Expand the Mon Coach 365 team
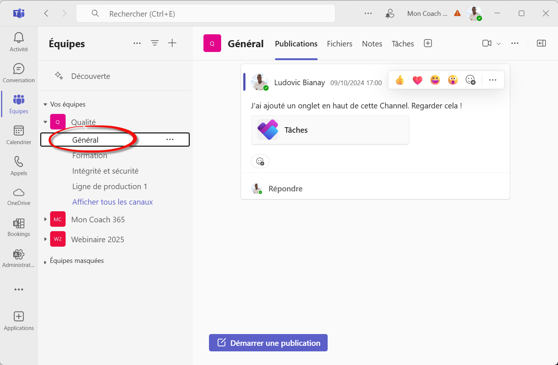The height and width of the screenshot is (365, 558). point(45,219)
